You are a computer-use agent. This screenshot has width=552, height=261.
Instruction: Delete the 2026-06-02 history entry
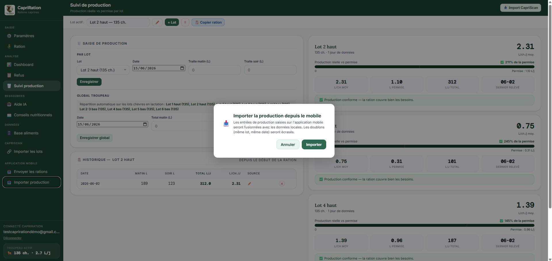(x=282, y=184)
